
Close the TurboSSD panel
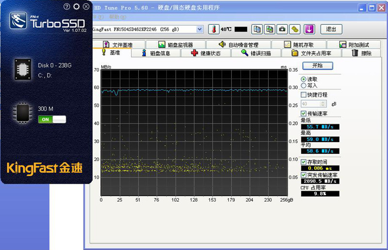(86, 7)
